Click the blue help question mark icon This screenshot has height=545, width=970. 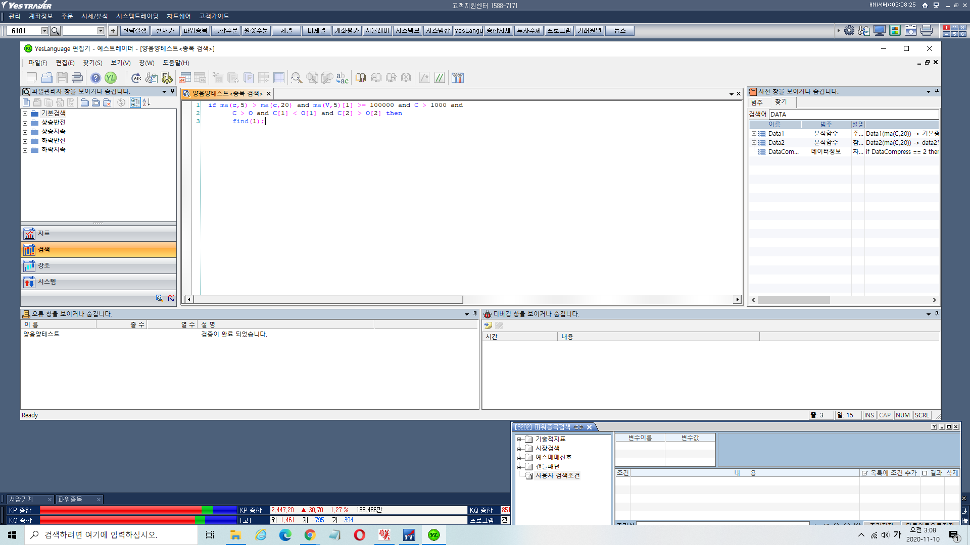[x=95, y=78]
